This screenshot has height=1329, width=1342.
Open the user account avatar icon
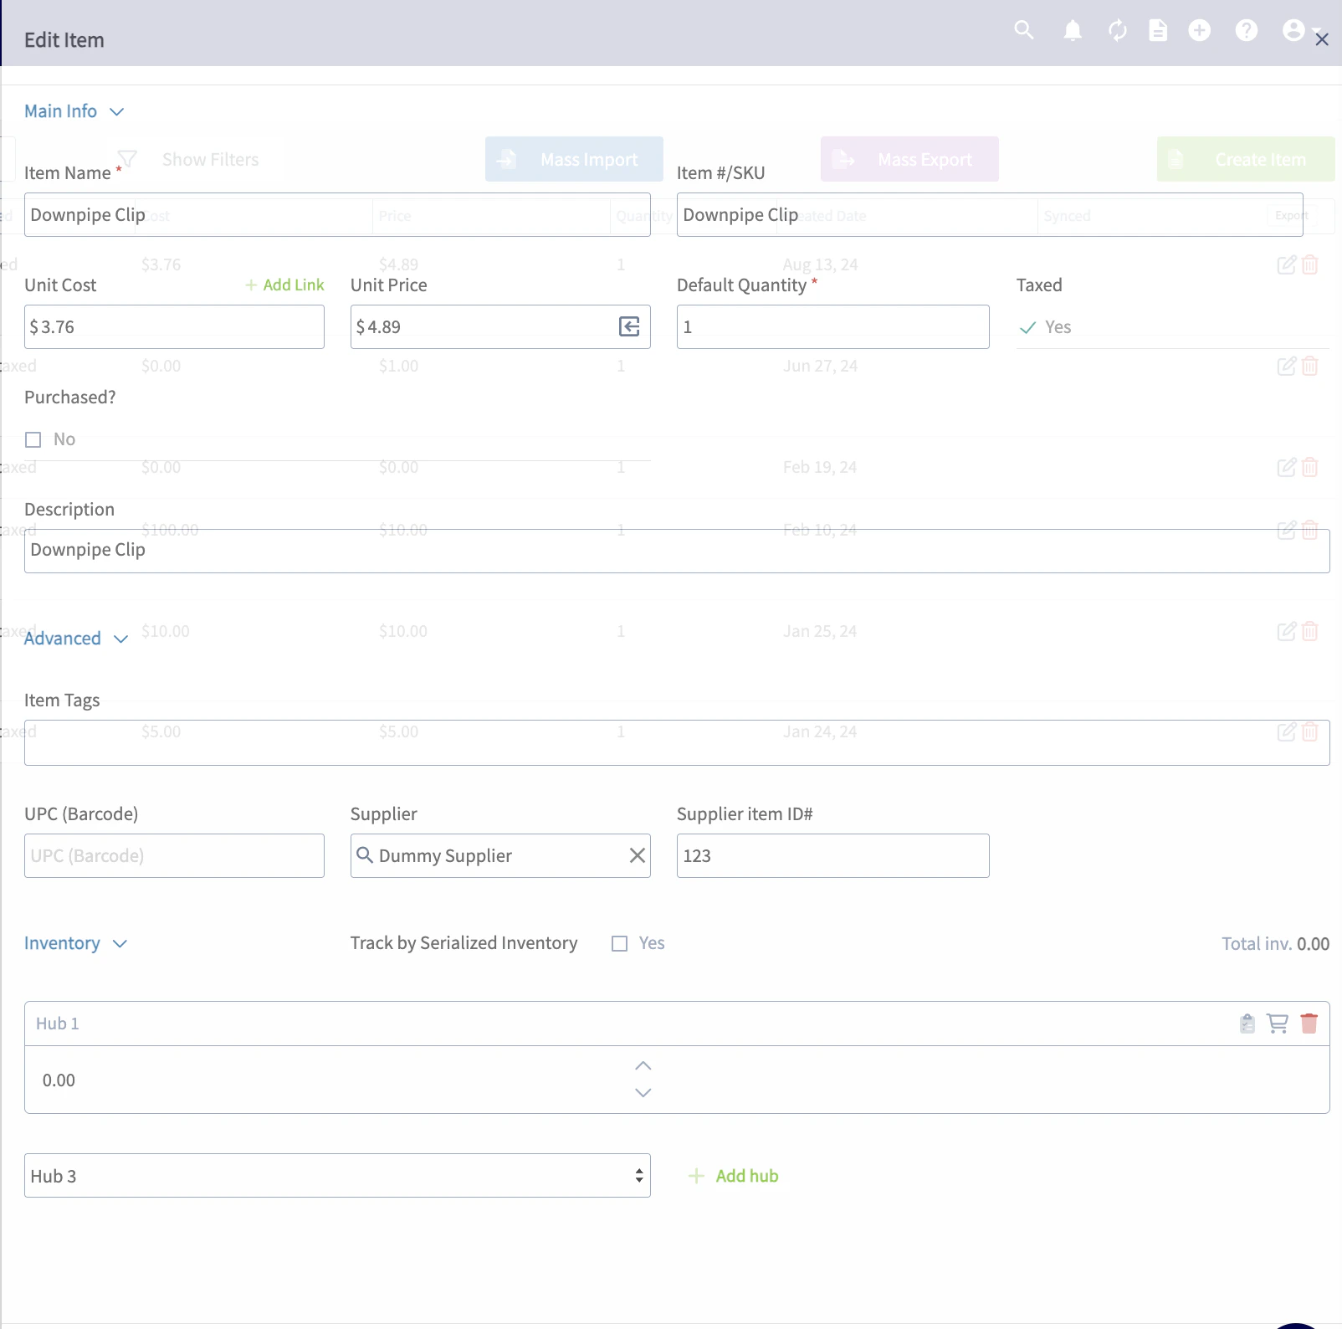(x=1293, y=31)
